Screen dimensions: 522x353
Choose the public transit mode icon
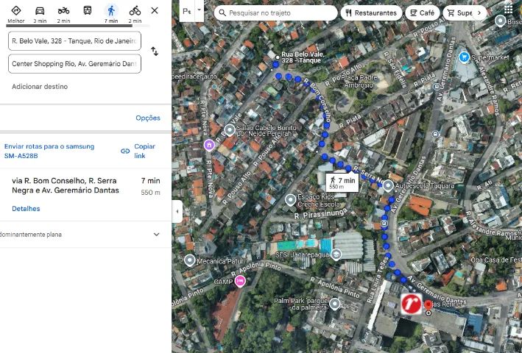pyautogui.click(x=88, y=11)
